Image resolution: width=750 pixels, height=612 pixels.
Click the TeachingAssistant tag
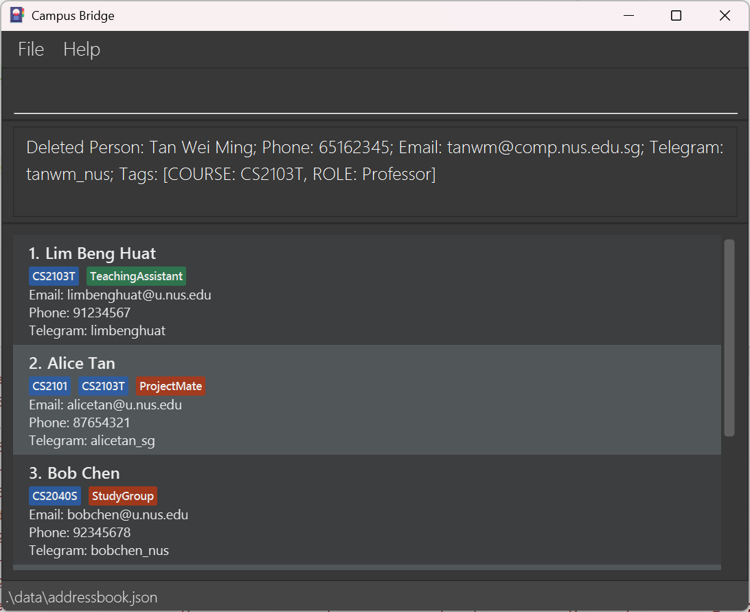click(136, 276)
